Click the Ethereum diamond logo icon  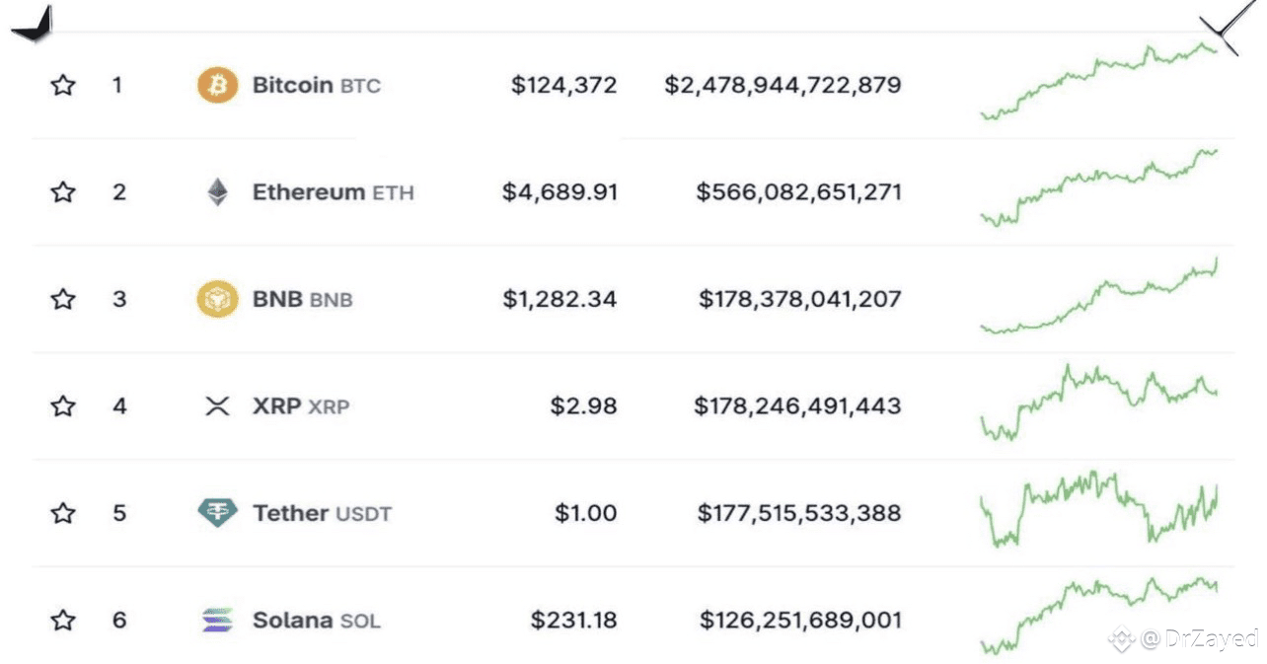pos(217,192)
